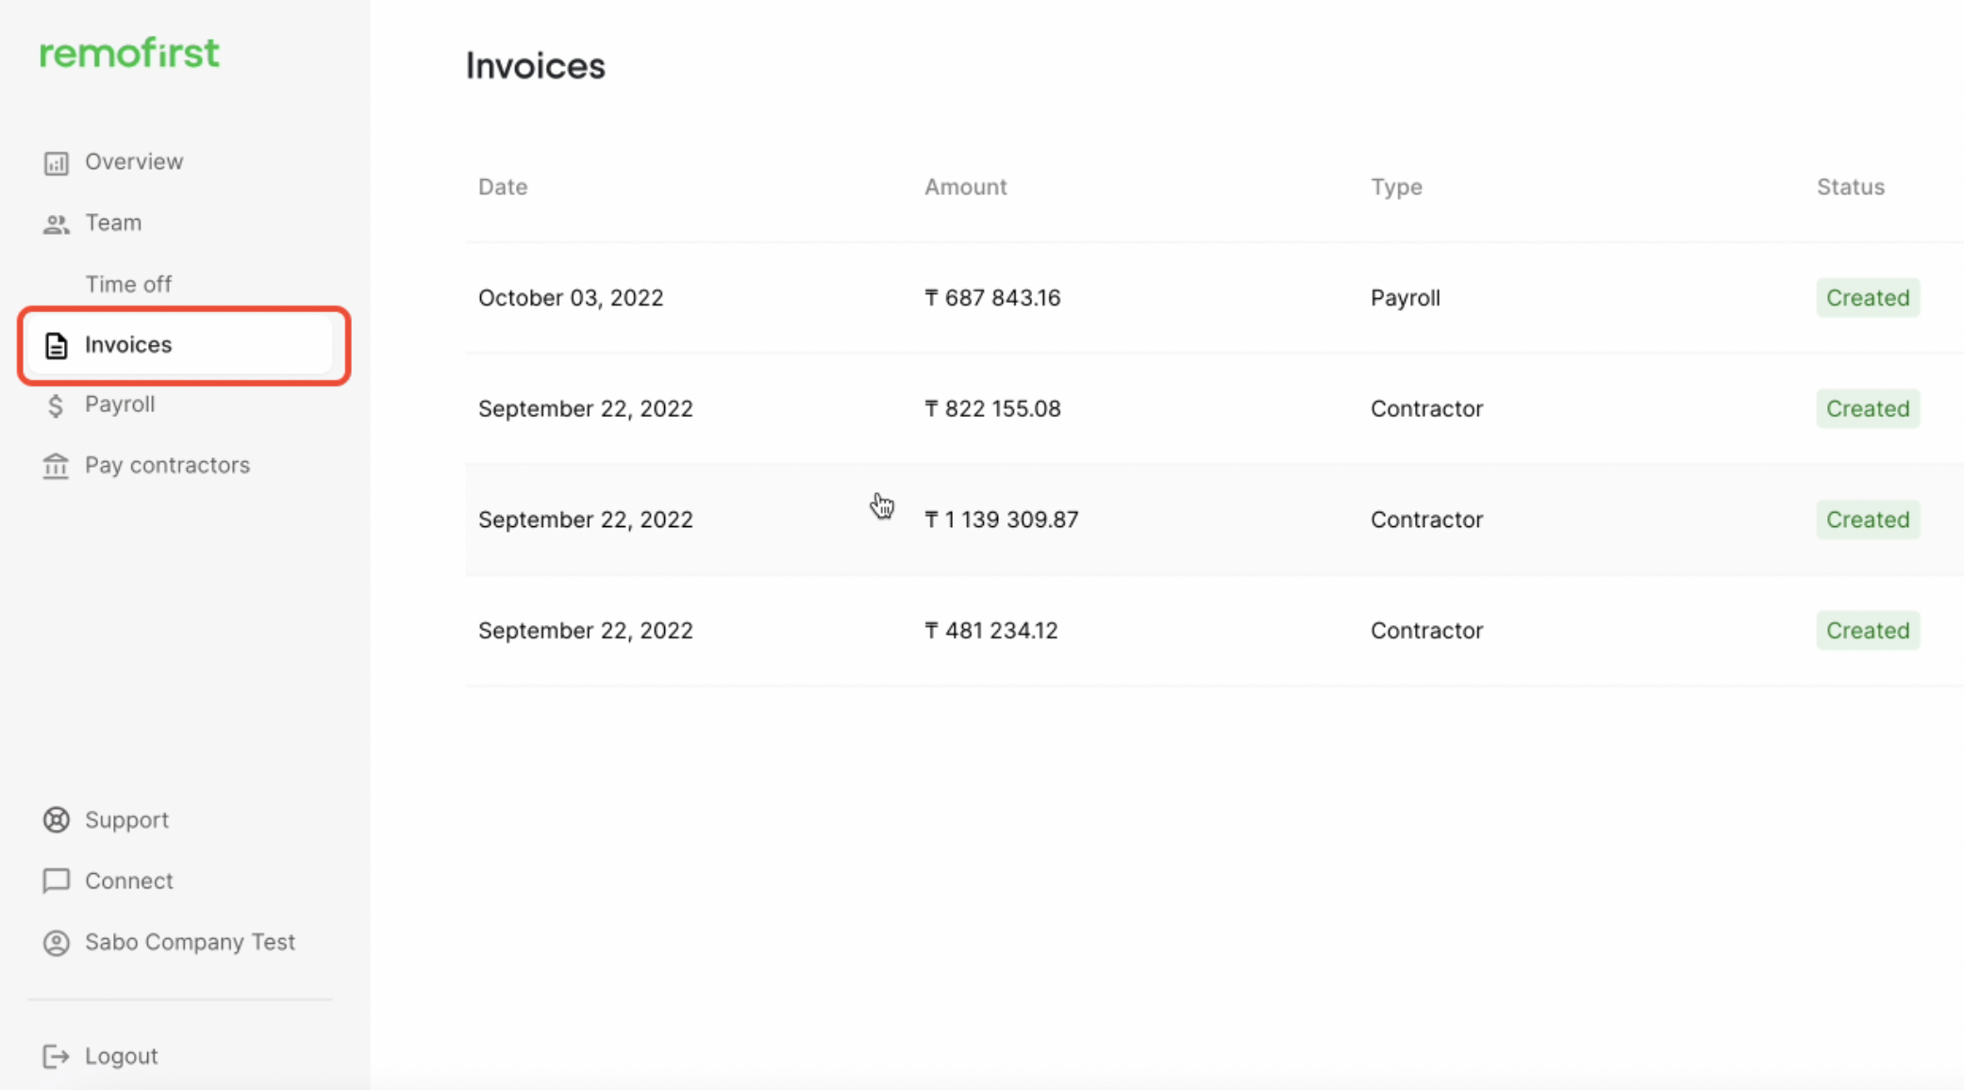Click the Connect chat bubble icon
The height and width of the screenshot is (1090, 1964).
[x=56, y=881]
